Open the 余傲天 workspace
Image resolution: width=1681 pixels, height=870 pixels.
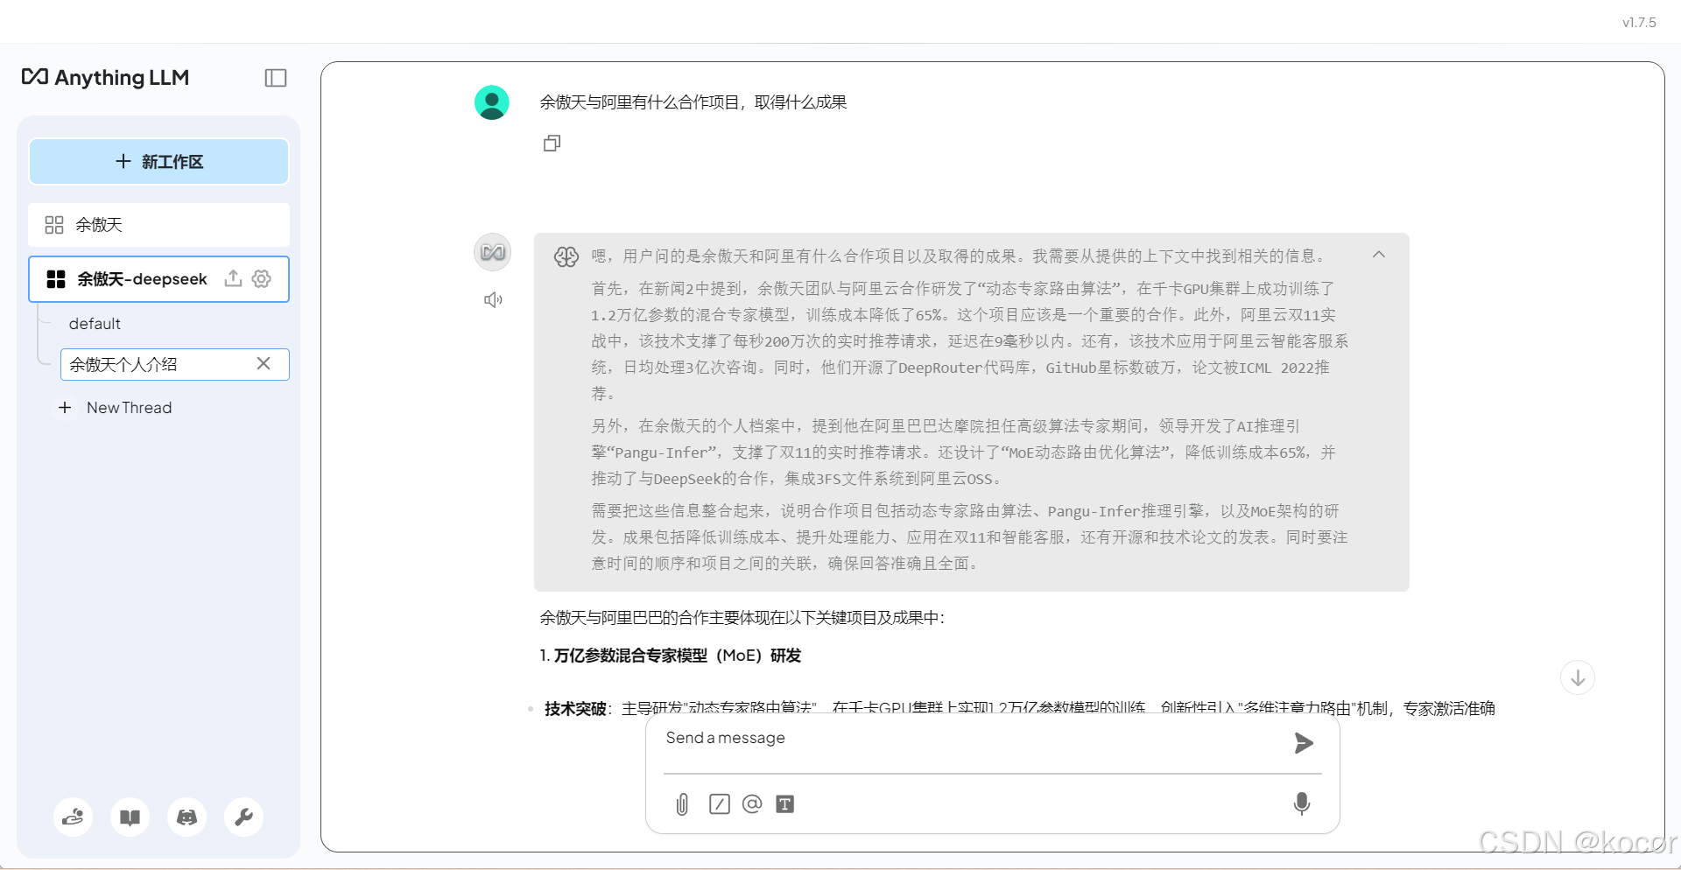158,225
